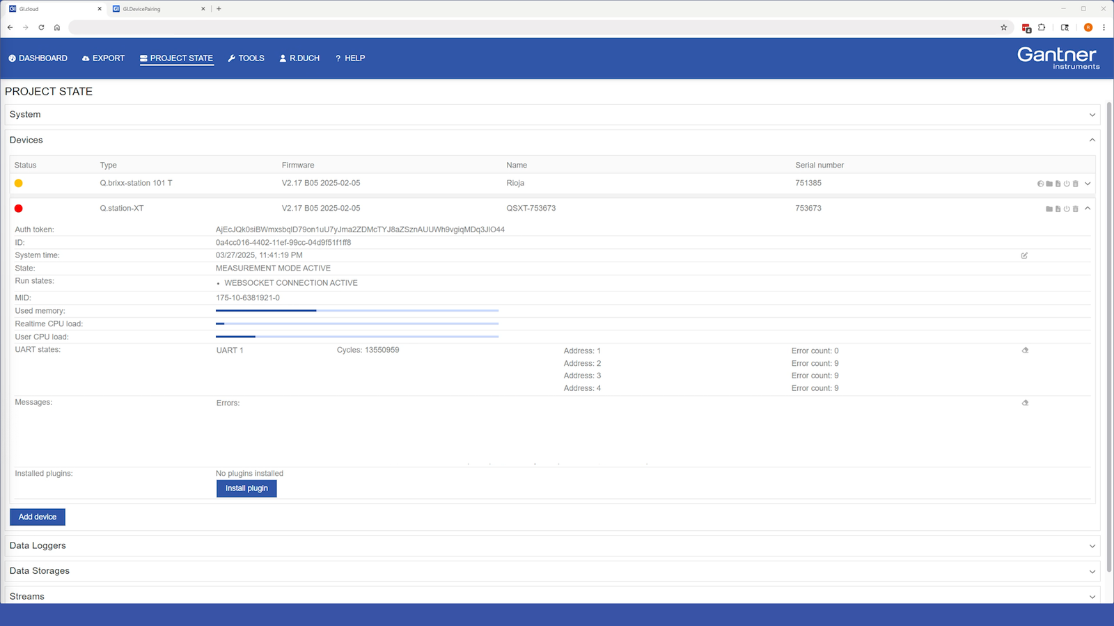Click Serial number column header
The width and height of the screenshot is (1114, 626).
point(819,166)
